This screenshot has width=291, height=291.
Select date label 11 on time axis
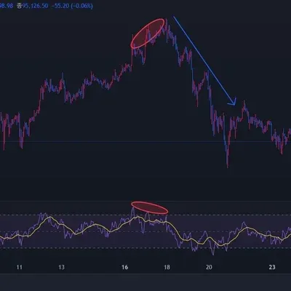point(20,267)
